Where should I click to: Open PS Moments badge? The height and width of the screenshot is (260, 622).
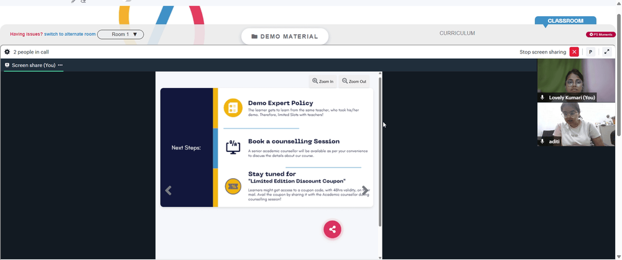(x=601, y=34)
